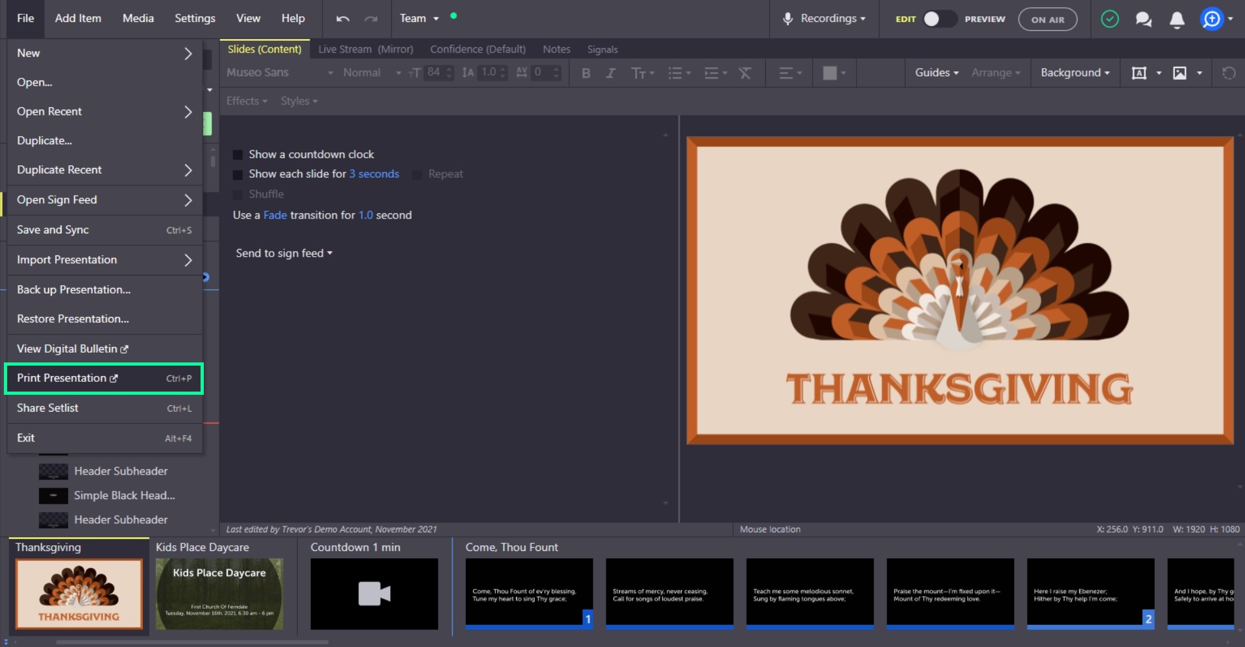Expand the Duplicate Recent submenu
The height and width of the screenshot is (647, 1245).
pyautogui.click(x=105, y=170)
